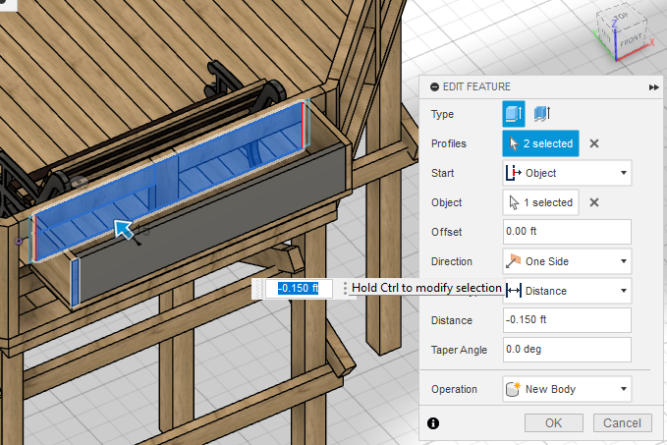This screenshot has height=445, width=667.
Task: Click the in-canvas -0.150 ft distance input
Action: pyautogui.click(x=299, y=289)
